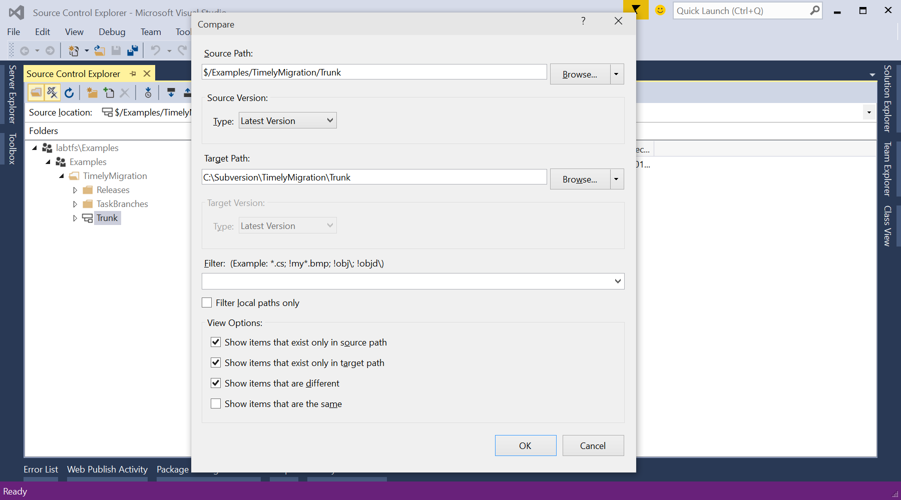Open the Edit menu
The image size is (901, 500).
click(x=43, y=31)
